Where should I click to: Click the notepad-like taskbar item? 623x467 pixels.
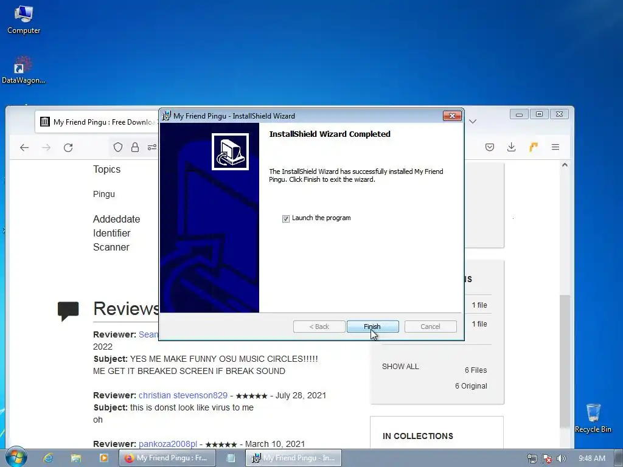(231, 458)
